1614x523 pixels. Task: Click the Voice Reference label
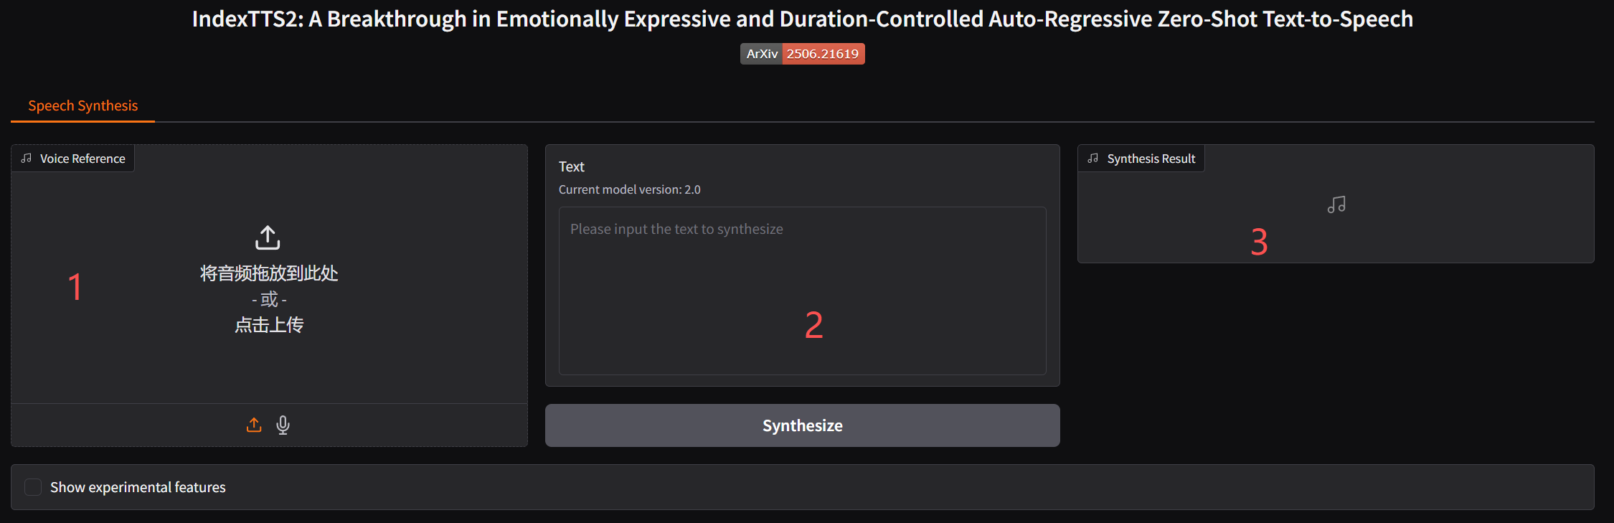[x=82, y=159]
